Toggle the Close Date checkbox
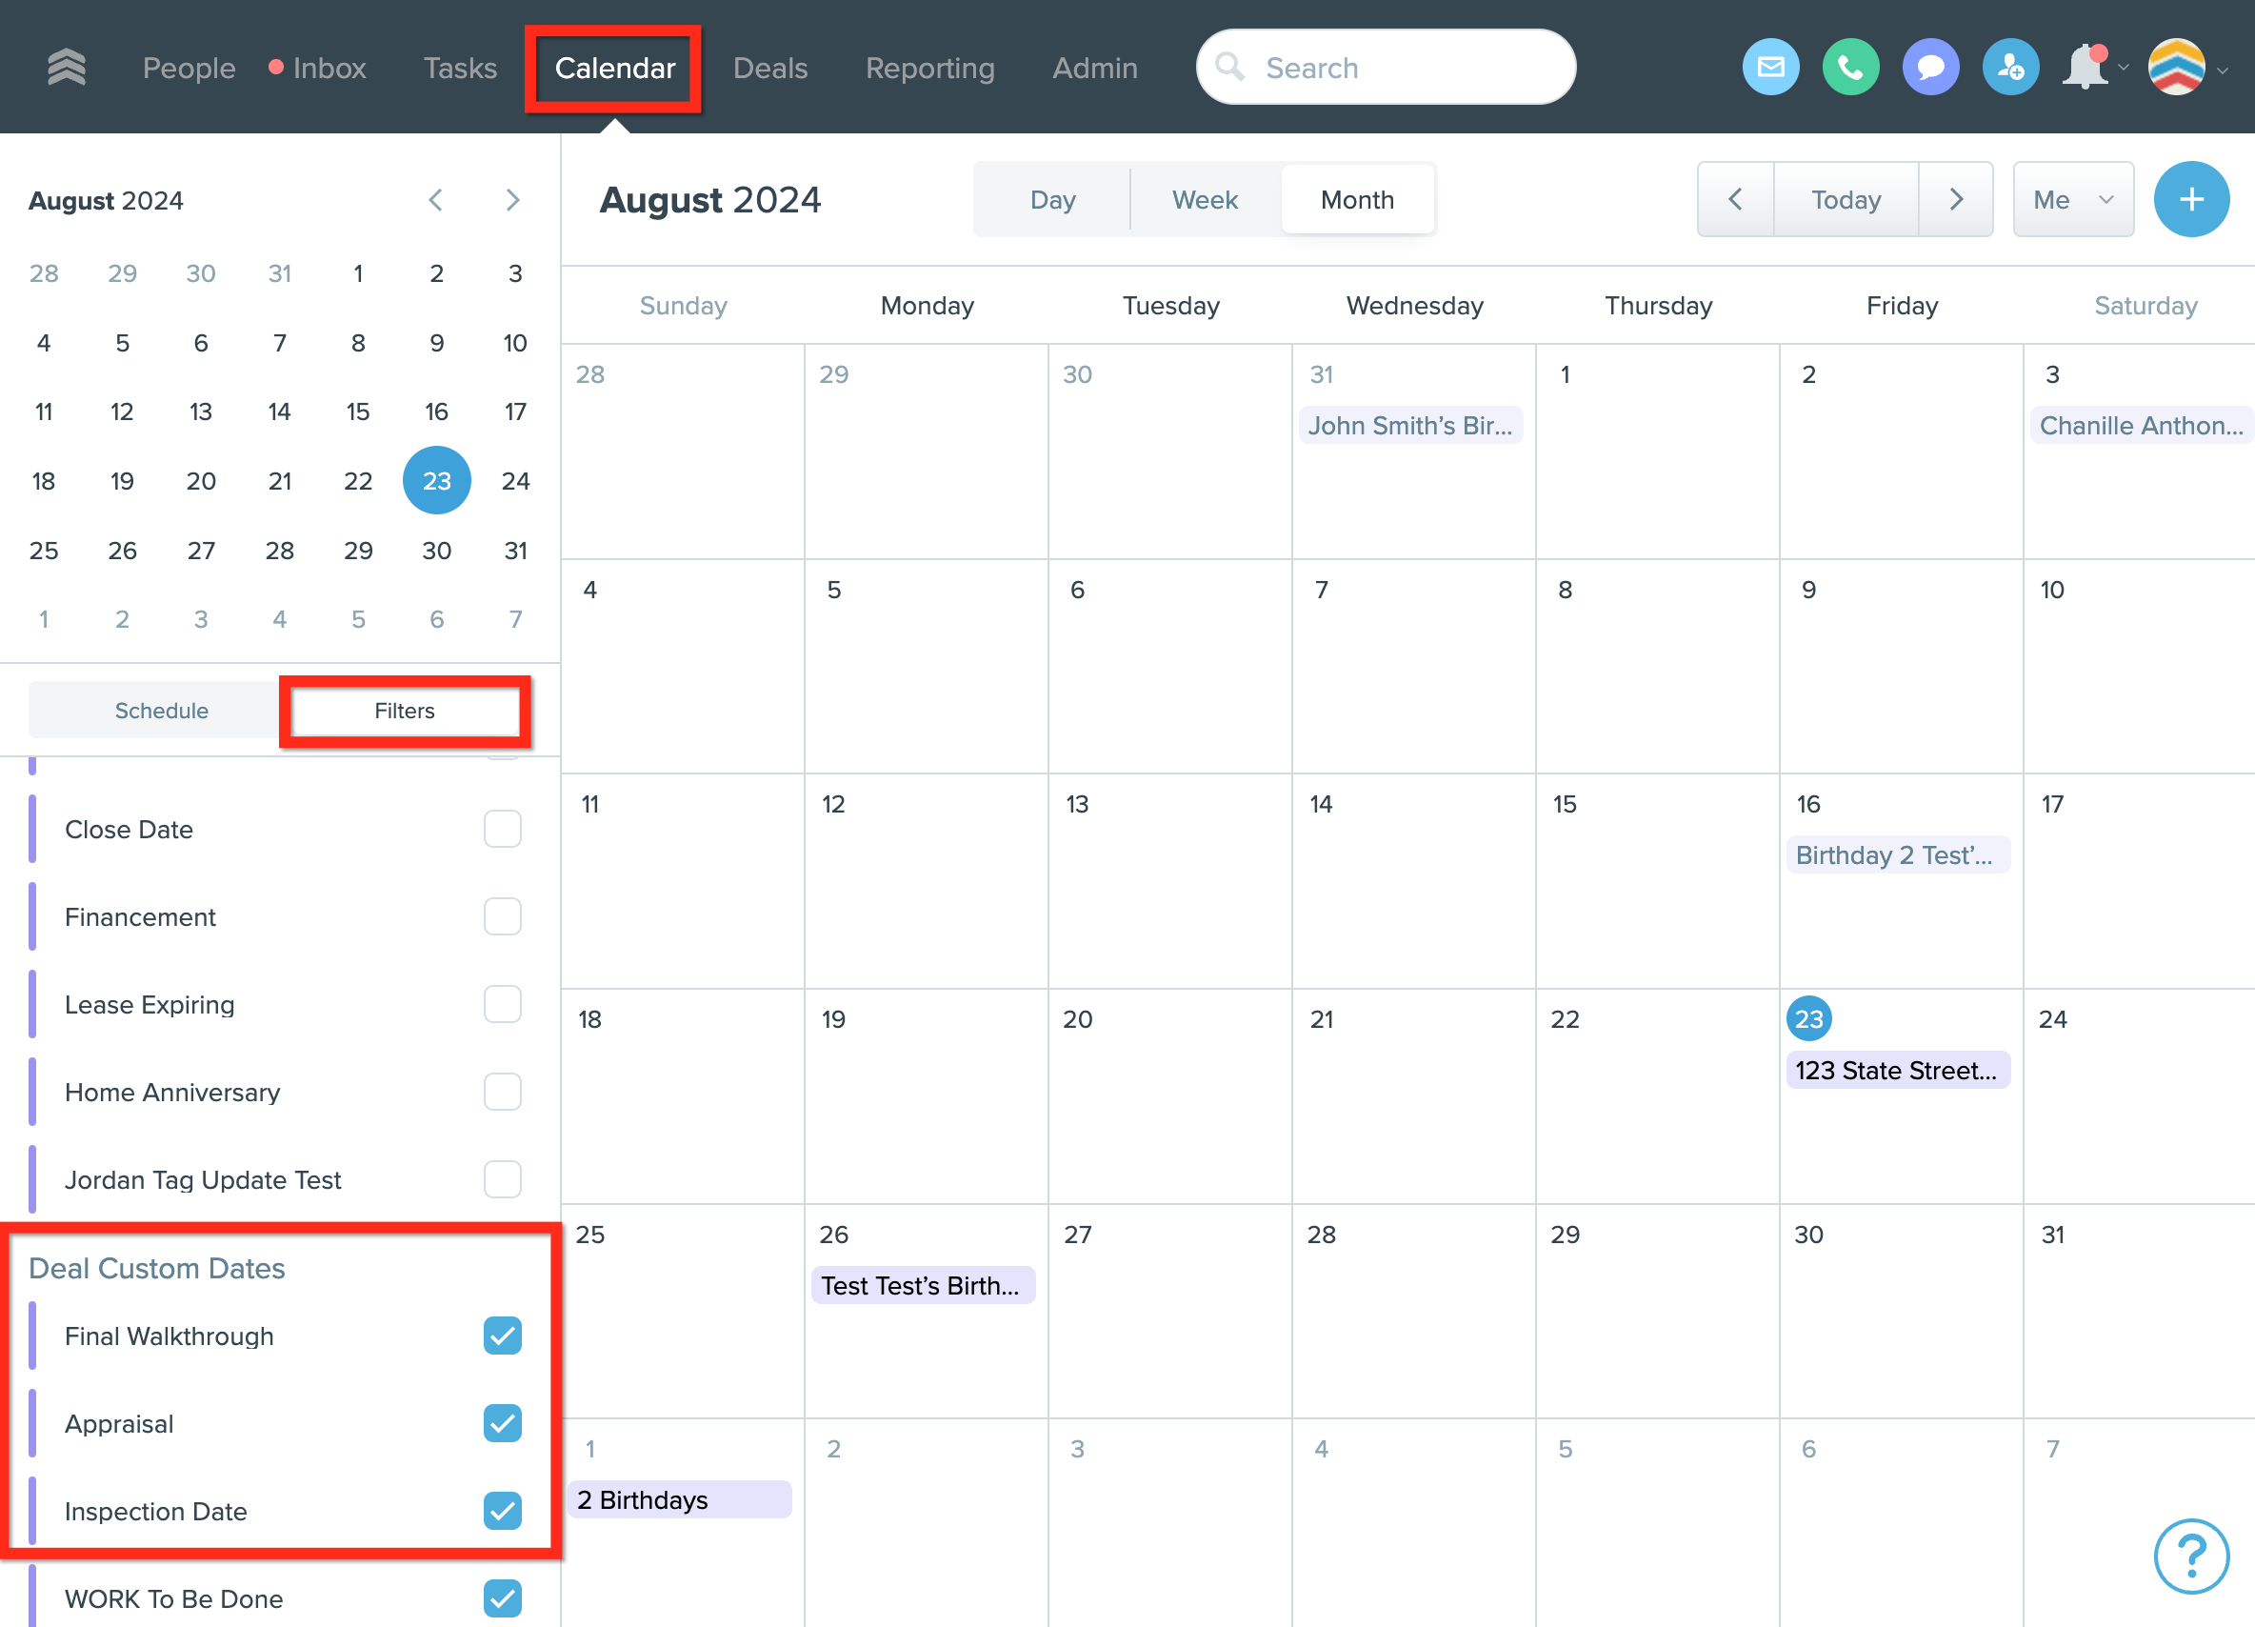This screenshot has height=1627, width=2255. 502,830
